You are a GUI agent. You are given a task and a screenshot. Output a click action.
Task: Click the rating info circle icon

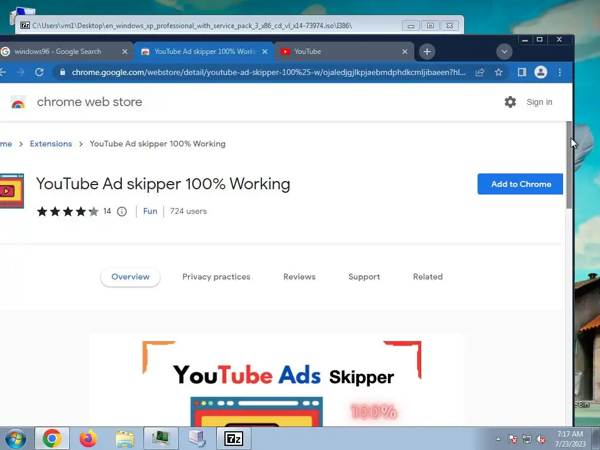click(x=122, y=211)
